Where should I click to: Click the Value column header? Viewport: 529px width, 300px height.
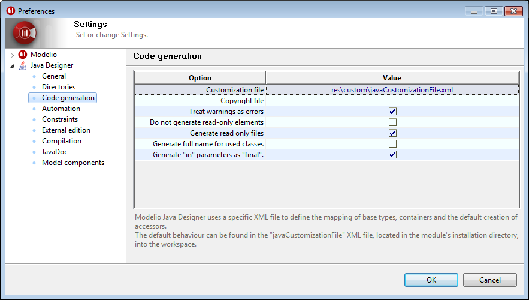392,78
